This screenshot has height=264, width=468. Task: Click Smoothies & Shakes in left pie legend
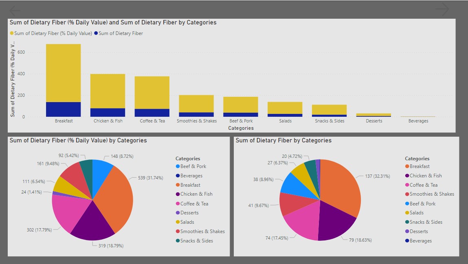click(x=200, y=231)
